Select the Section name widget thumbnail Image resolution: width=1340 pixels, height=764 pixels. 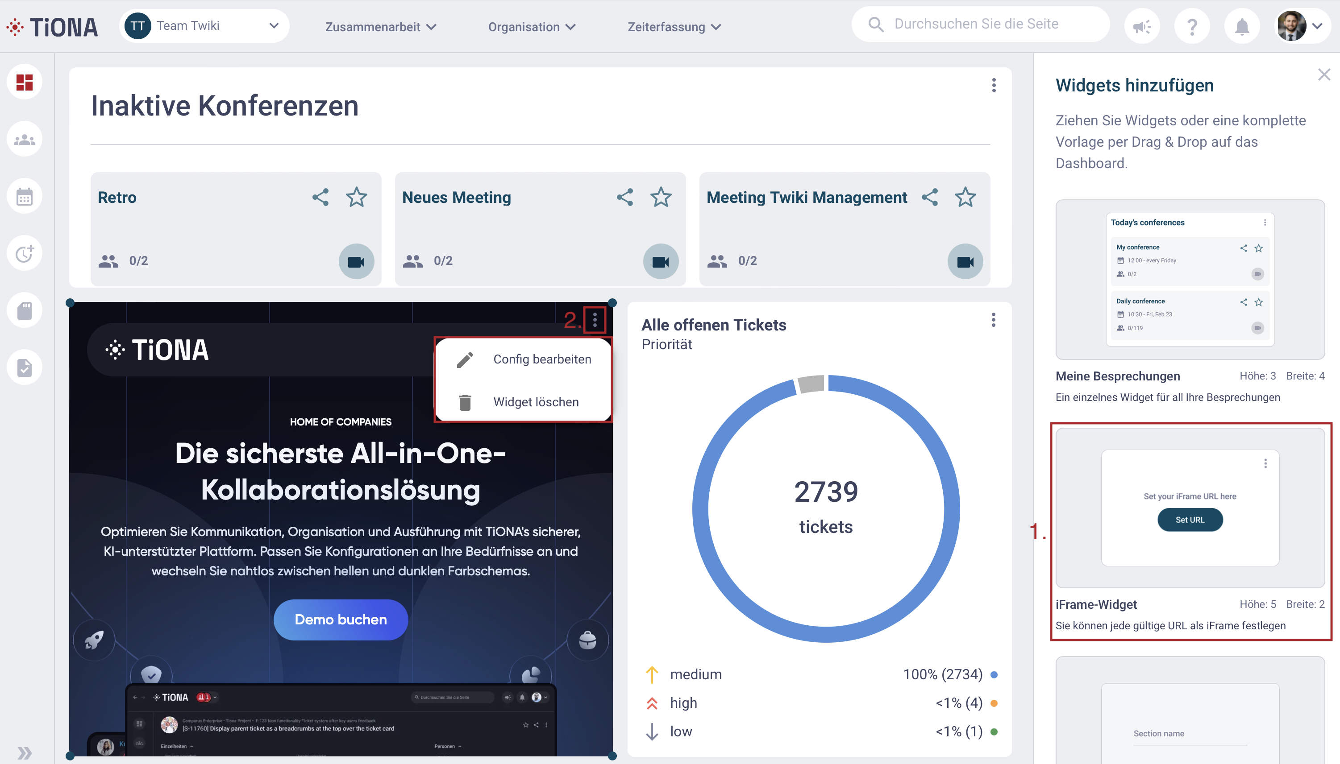1190,710
